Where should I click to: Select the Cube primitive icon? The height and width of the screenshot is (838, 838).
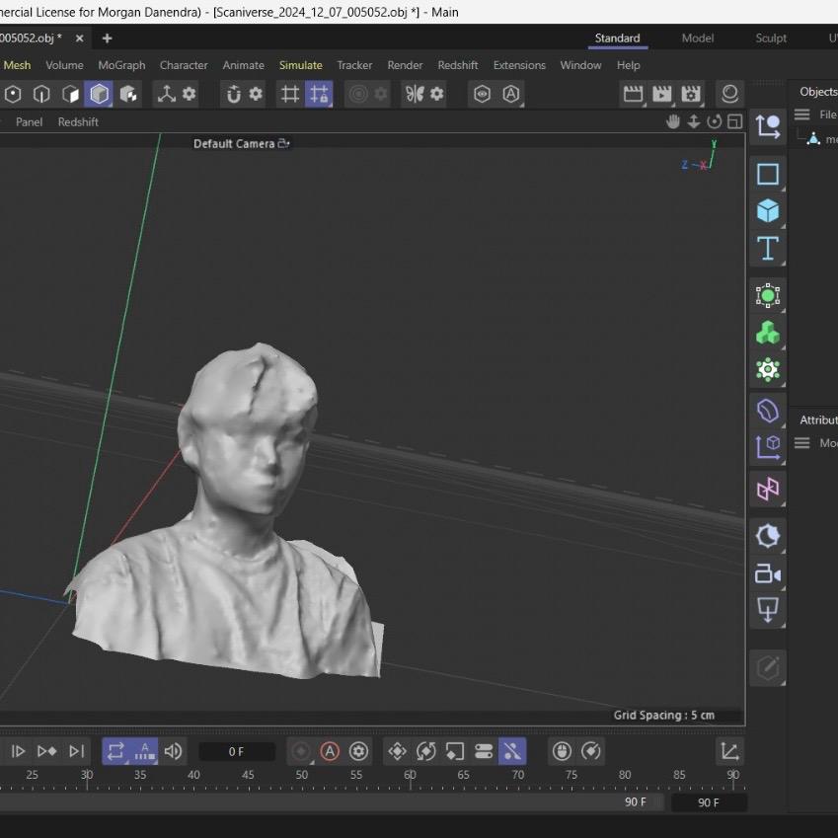click(768, 211)
